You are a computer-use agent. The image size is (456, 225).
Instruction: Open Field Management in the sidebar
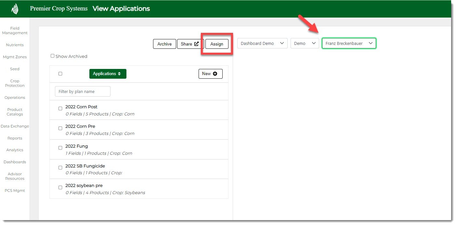pos(15,31)
